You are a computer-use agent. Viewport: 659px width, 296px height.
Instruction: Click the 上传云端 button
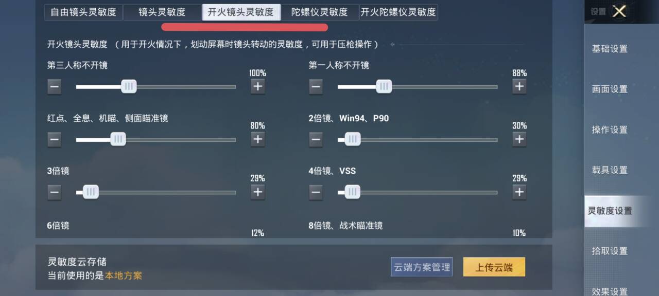494,267
